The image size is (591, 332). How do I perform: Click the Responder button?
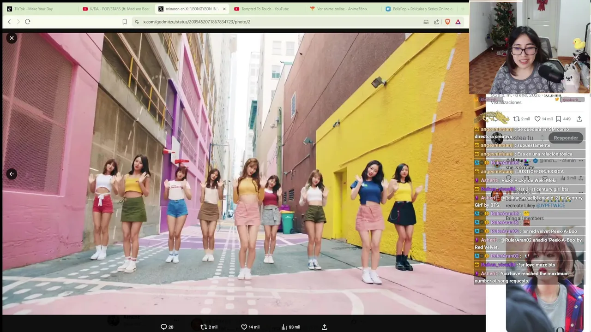pos(566,138)
